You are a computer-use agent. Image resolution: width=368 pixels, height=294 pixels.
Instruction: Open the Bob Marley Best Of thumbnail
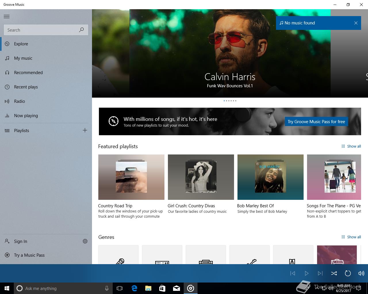click(271, 177)
